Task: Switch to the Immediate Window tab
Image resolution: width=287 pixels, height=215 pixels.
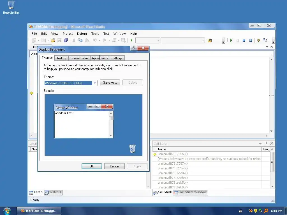Action: pos(190,192)
